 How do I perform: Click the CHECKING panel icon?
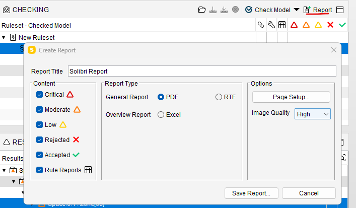[x=7, y=10]
